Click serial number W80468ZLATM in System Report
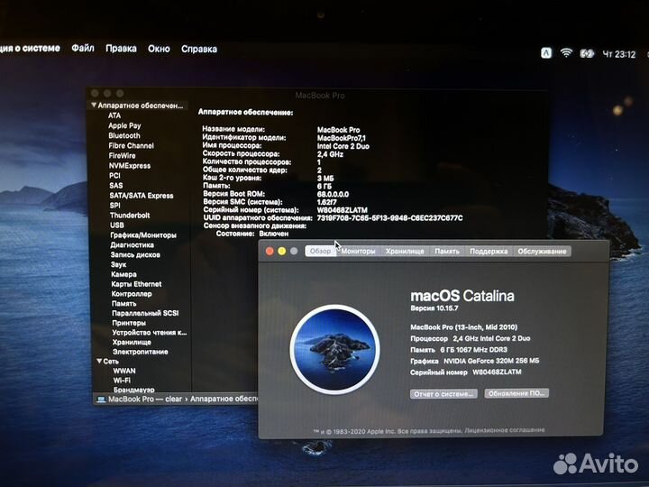The width and height of the screenshot is (649, 487). pyautogui.click(x=342, y=210)
